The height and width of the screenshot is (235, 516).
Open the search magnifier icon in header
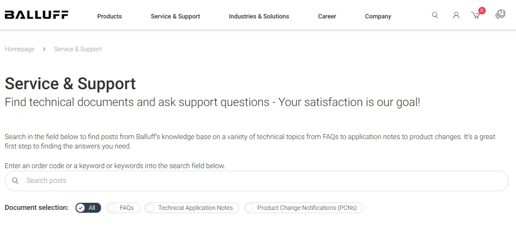coord(435,15)
